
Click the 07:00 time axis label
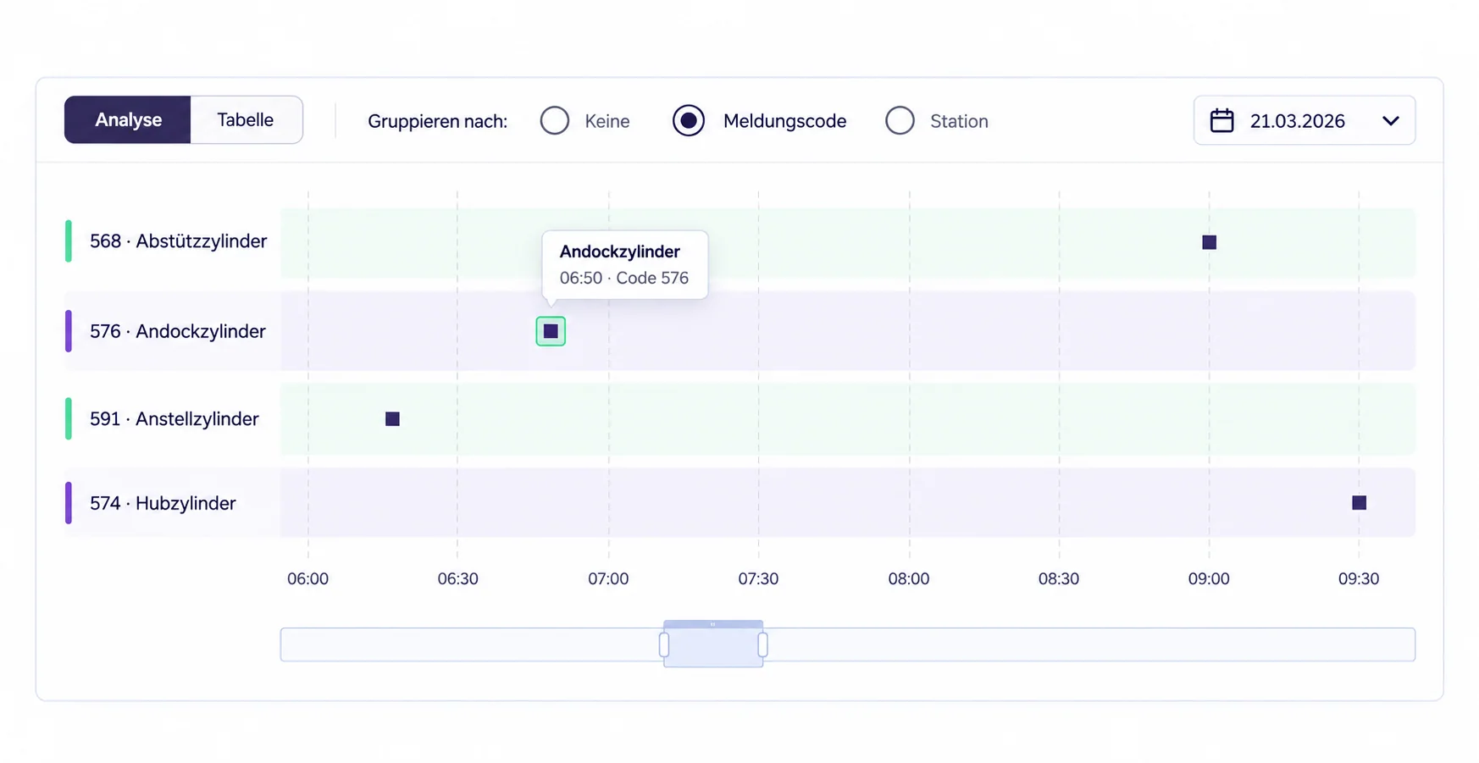608,578
